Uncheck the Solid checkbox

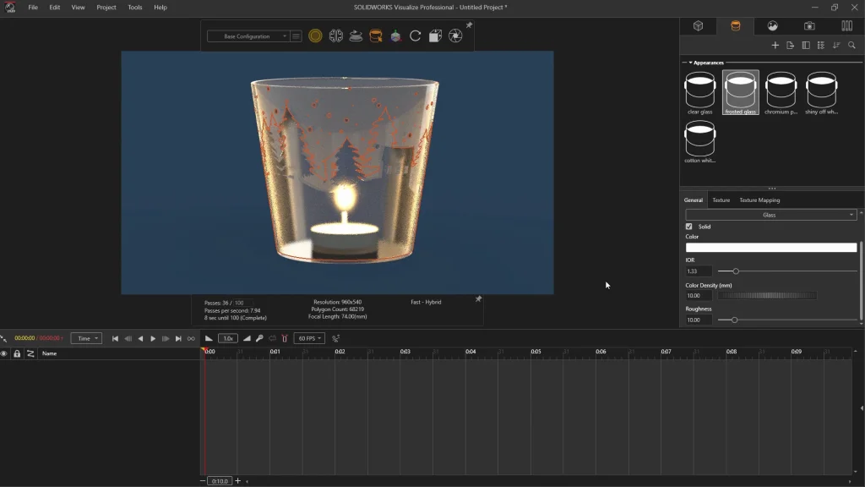pyautogui.click(x=689, y=227)
